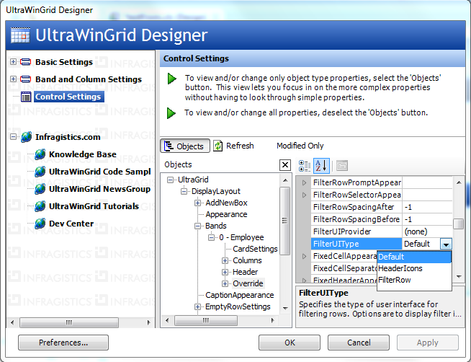This screenshot has width=471, height=362.
Task: Open the FilterUIType dropdown arrow
Action: 446,244
